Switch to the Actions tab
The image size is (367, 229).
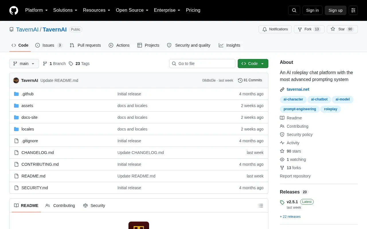point(119,45)
